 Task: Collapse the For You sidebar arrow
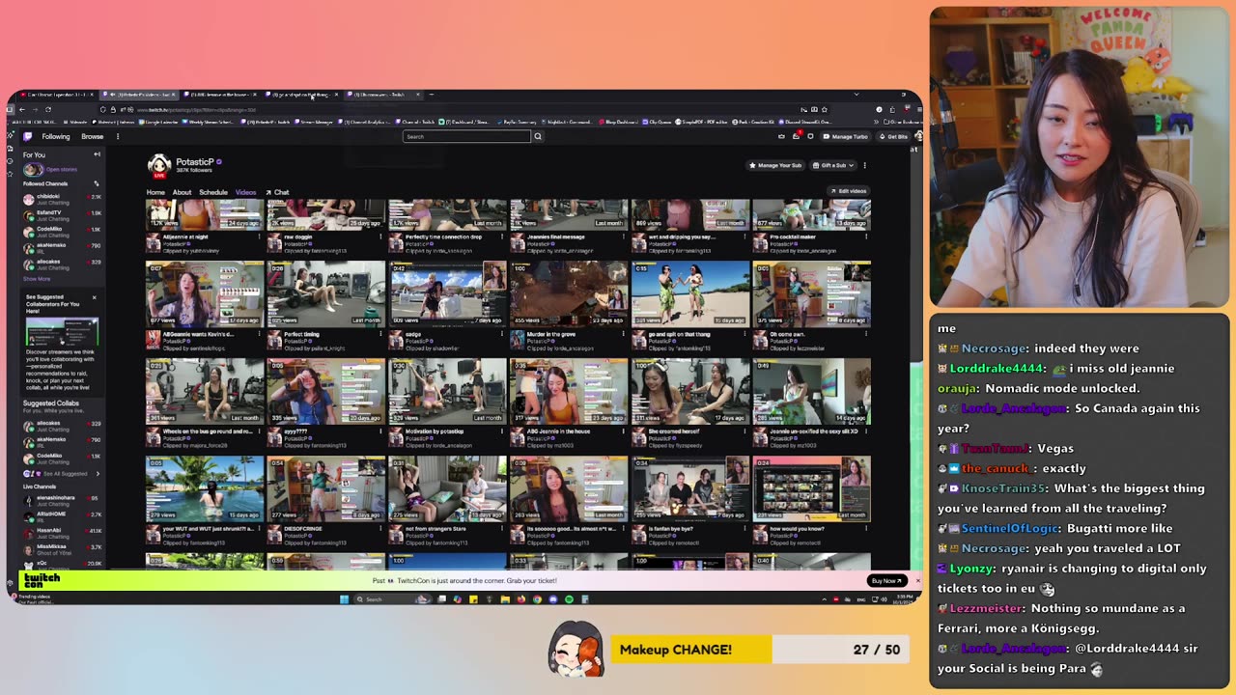[97, 154]
